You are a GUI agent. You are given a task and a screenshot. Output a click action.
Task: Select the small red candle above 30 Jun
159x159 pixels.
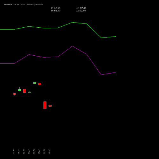tap(14, 94)
